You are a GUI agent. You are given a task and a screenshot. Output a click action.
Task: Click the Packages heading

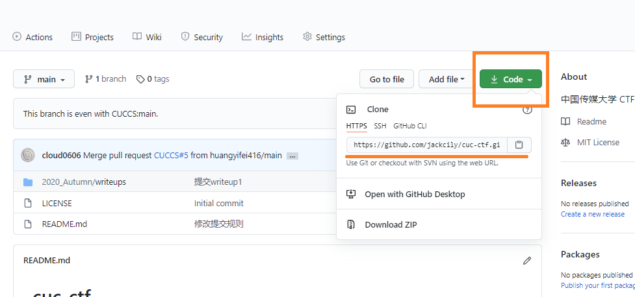click(x=580, y=254)
